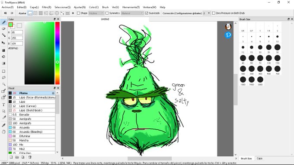
Task: Open the Filtro menu
Action: (47, 7)
